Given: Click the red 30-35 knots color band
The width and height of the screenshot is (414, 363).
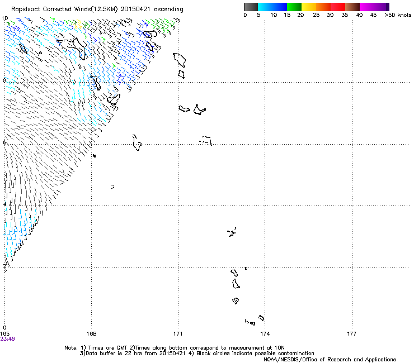Looking at the screenshot, I should tap(338, 7).
